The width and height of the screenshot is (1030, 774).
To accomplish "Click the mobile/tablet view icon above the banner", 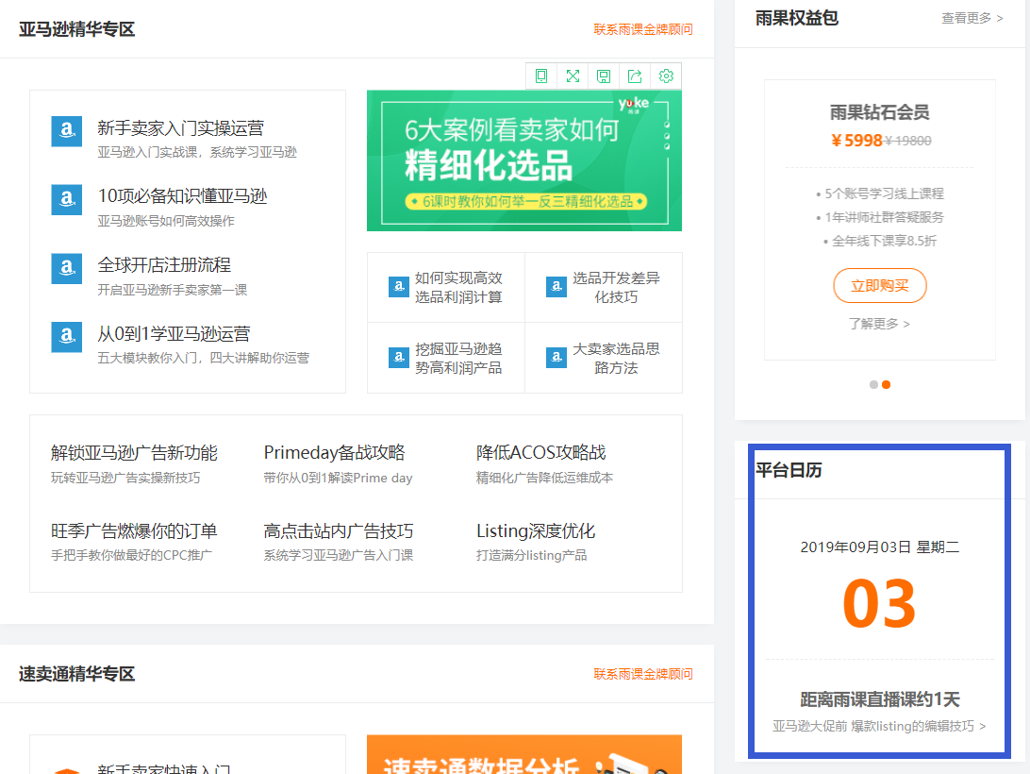I will tap(541, 76).
